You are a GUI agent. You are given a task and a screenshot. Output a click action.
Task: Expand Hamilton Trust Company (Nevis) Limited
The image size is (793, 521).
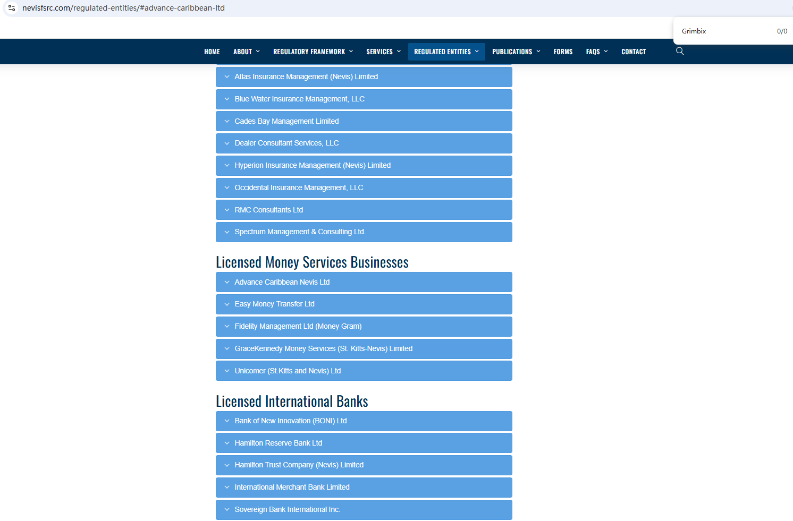pyautogui.click(x=364, y=465)
